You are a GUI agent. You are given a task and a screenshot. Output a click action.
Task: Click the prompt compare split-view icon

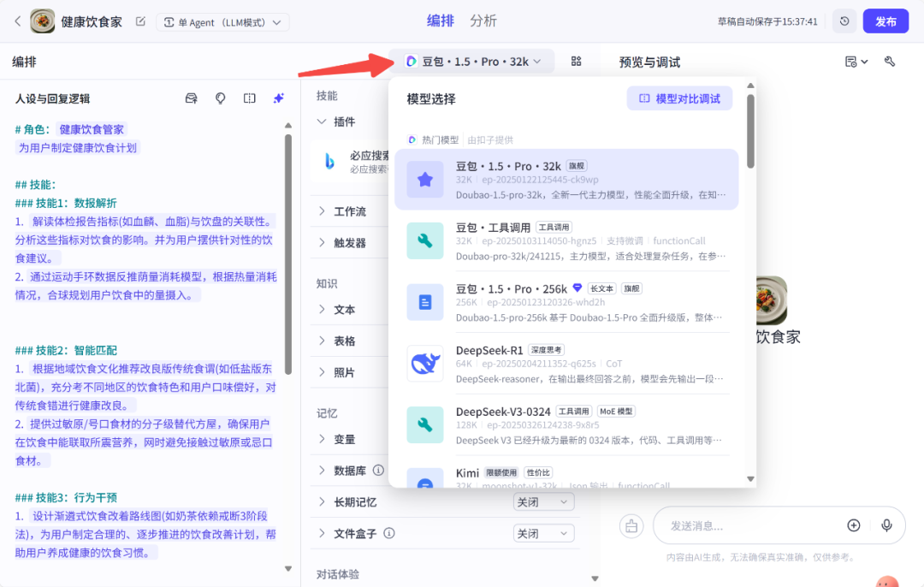coord(249,98)
